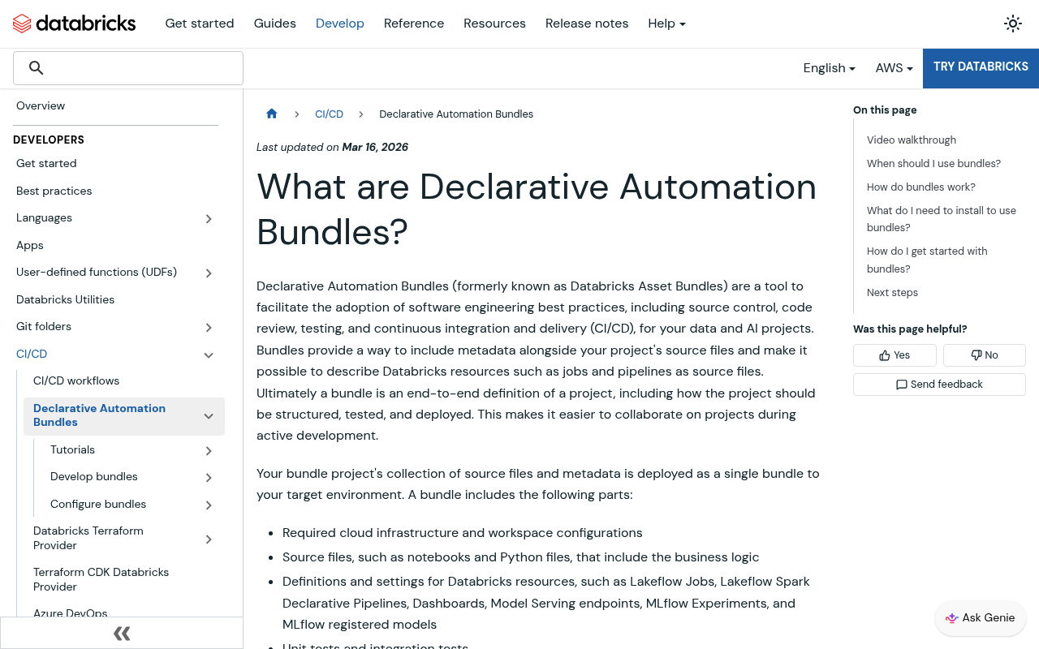
Task: Expand Databricks Terraform Provider chevron
Action: [x=209, y=539]
